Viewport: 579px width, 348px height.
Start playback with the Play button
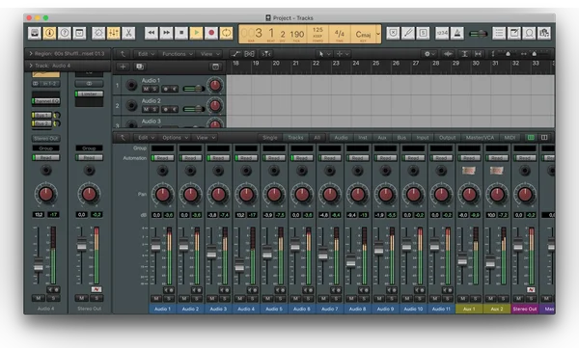click(197, 33)
